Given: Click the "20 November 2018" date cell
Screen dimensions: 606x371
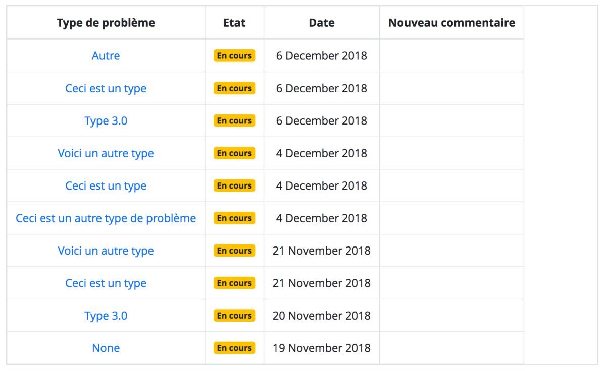Looking at the screenshot, I should (x=322, y=316).
